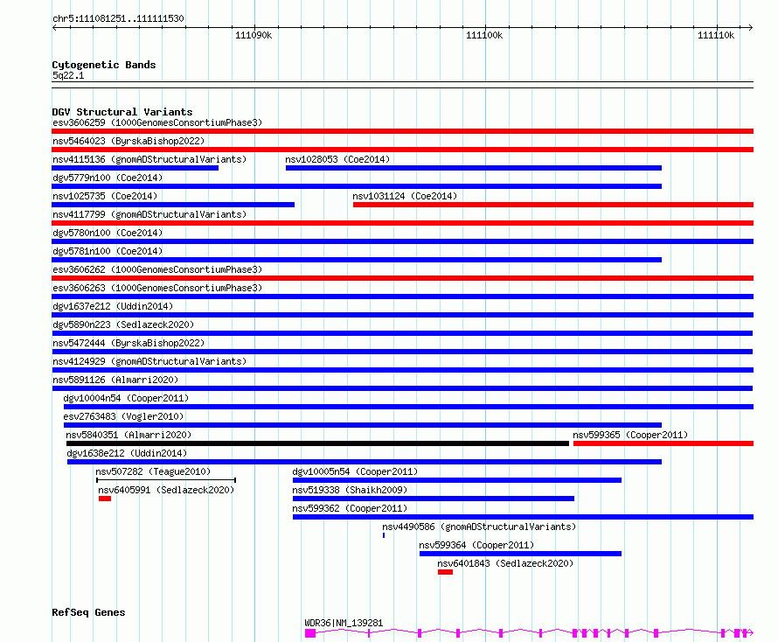Open nsv1028053 (Coe2014) variant

tap(337, 159)
